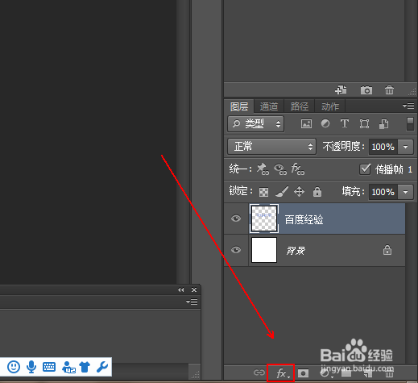Image resolution: width=418 pixels, height=383 pixels.
Task: Click the 不透明度 100% value field
Action: 383,147
